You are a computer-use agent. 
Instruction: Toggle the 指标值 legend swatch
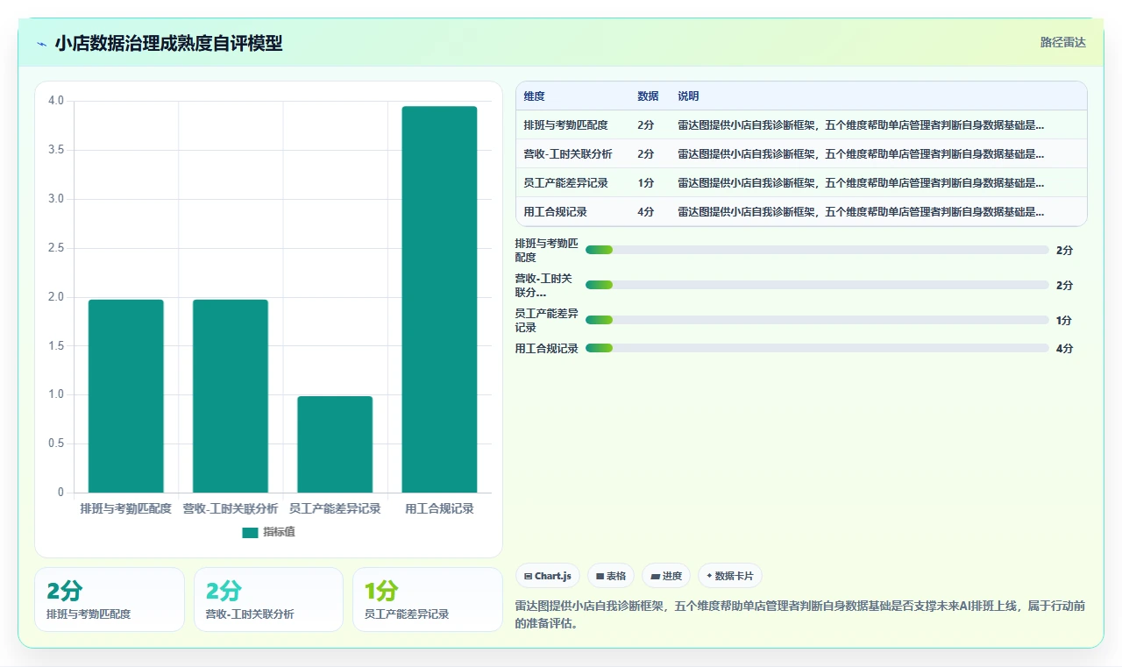click(250, 532)
